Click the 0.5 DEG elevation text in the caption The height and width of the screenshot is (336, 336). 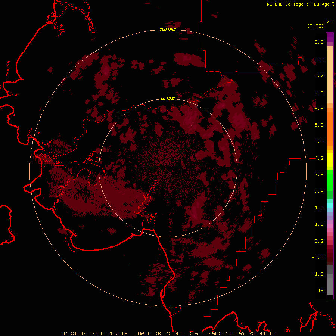(187, 333)
